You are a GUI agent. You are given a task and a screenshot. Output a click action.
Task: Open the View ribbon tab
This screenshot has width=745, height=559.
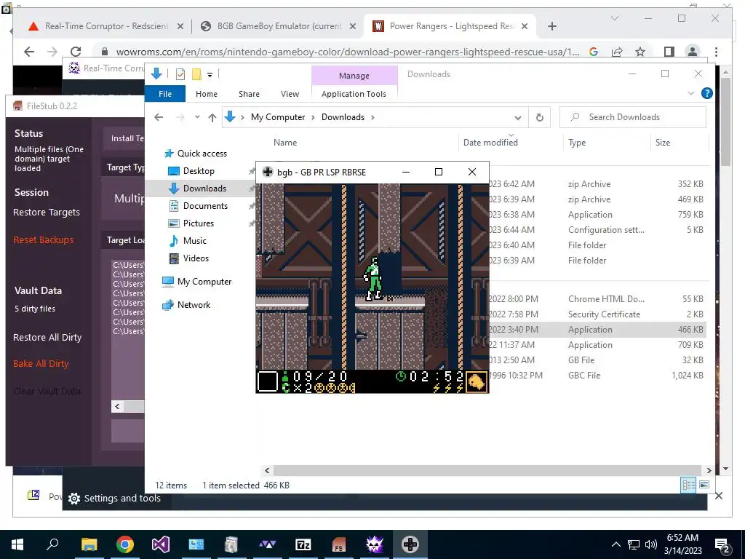click(x=290, y=94)
